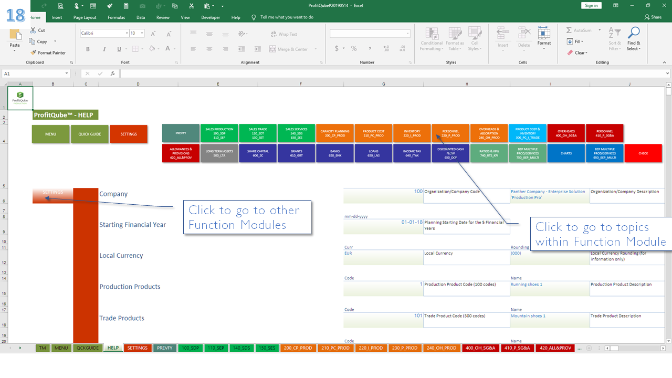Click the Font Color A icon
The image size is (672, 378).
(168, 49)
